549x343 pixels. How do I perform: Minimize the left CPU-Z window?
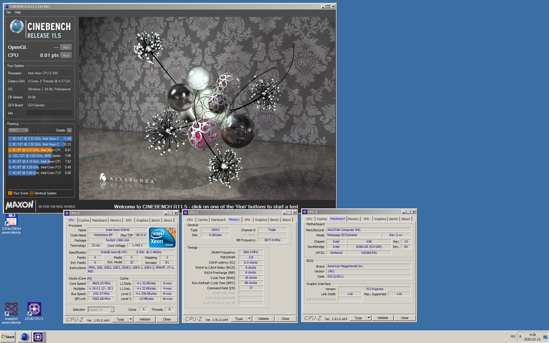[166, 213]
